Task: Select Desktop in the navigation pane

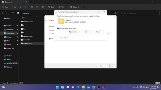Action: (9, 26)
